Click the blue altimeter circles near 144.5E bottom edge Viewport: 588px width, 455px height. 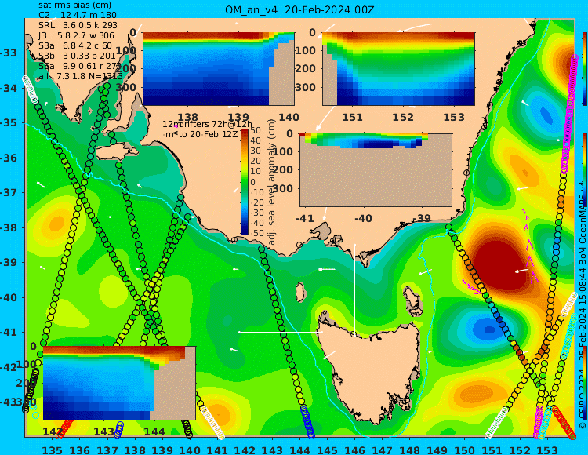(x=307, y=422)
